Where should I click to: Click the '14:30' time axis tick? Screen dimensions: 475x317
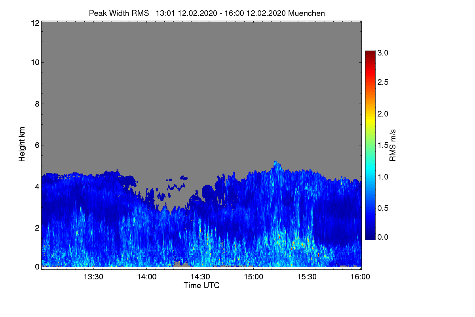coord(200,277)
